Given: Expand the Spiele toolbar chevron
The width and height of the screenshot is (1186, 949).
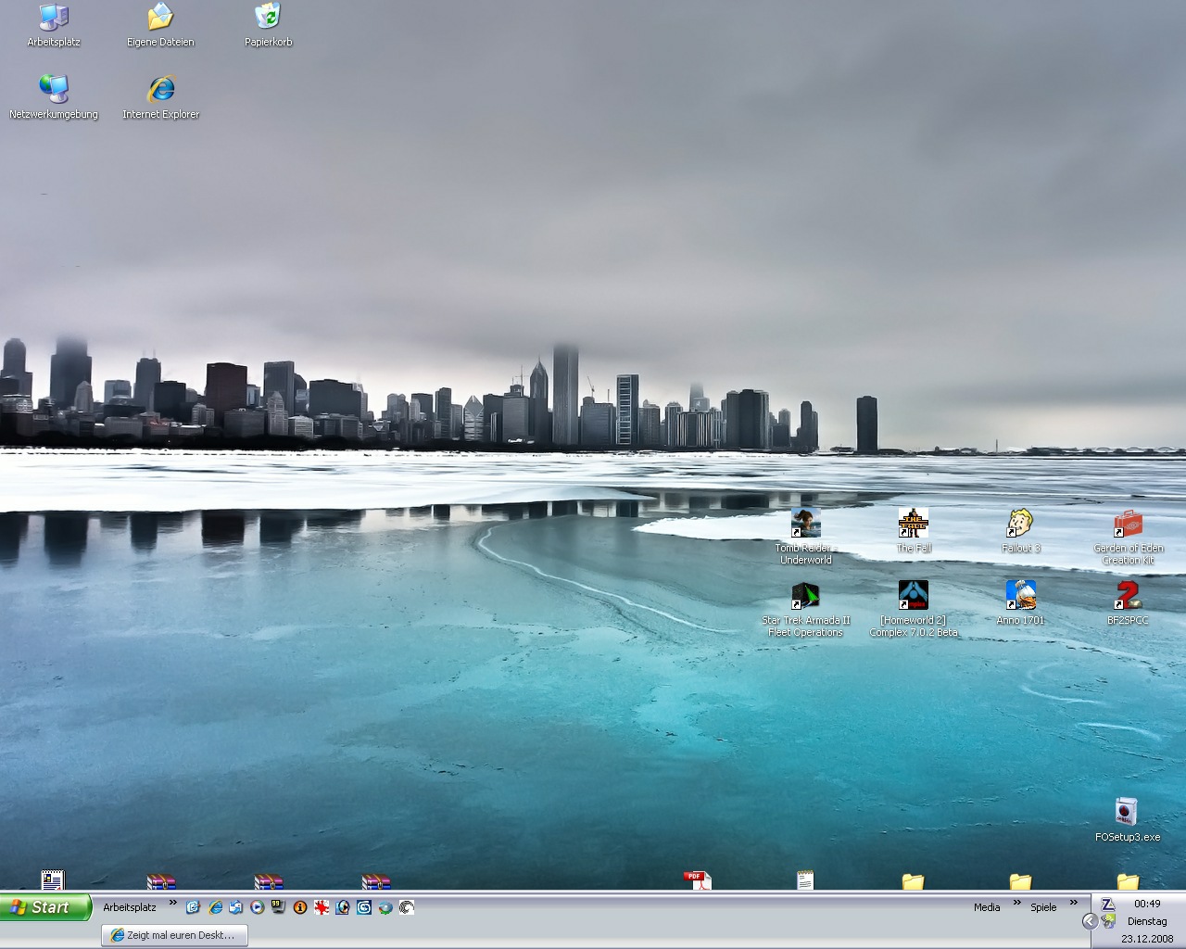Looking at the screenshot, I should coord(1074,904).
